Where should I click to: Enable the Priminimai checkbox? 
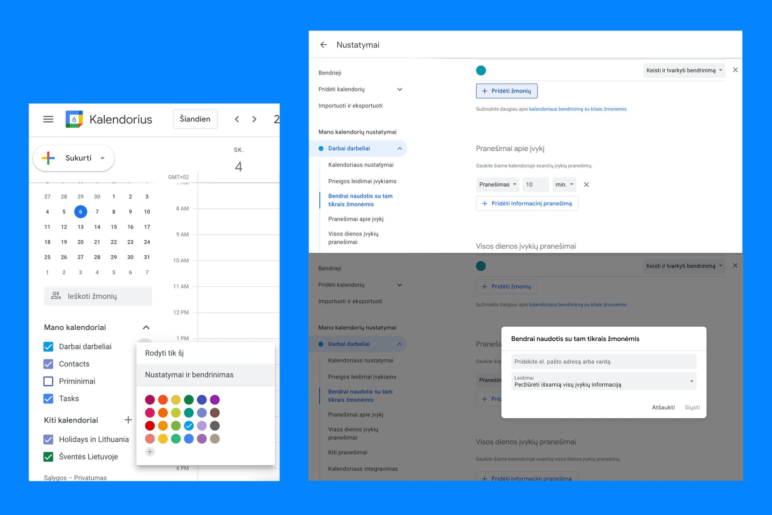[48, 381]
